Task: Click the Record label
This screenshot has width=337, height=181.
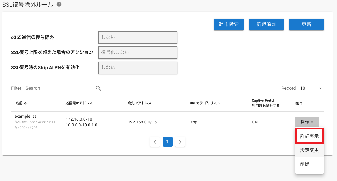Action: 288,88
